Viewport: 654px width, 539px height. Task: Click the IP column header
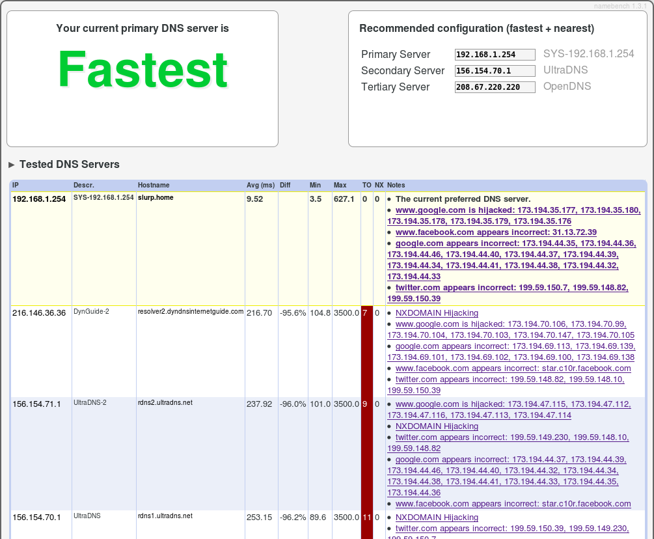(x=16, y=186)
